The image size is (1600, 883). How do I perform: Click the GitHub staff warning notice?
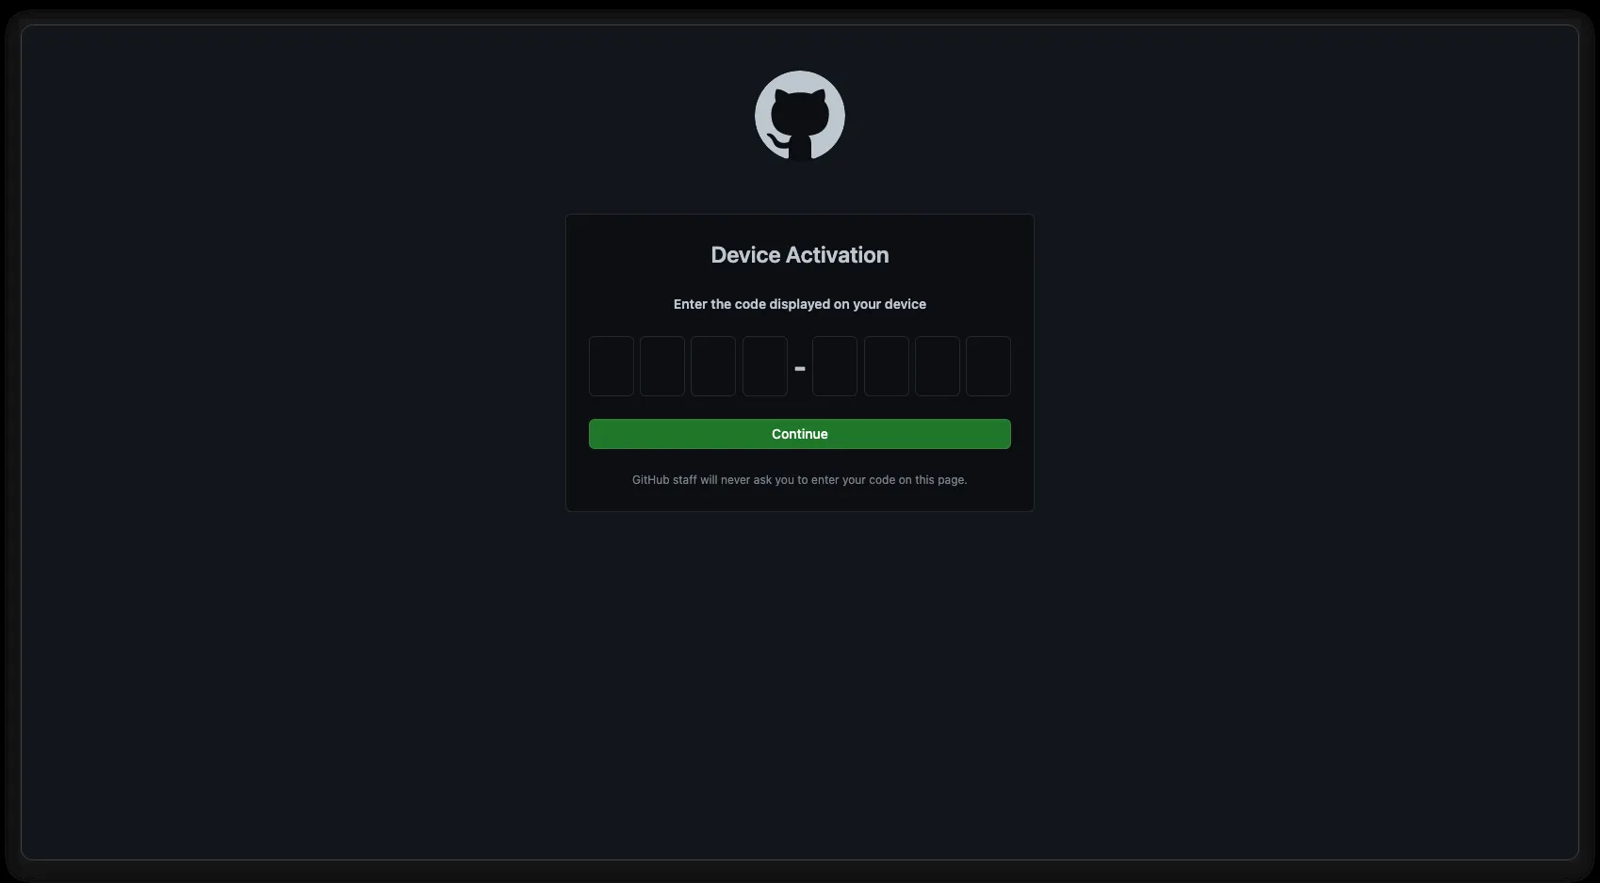point(800,480)
